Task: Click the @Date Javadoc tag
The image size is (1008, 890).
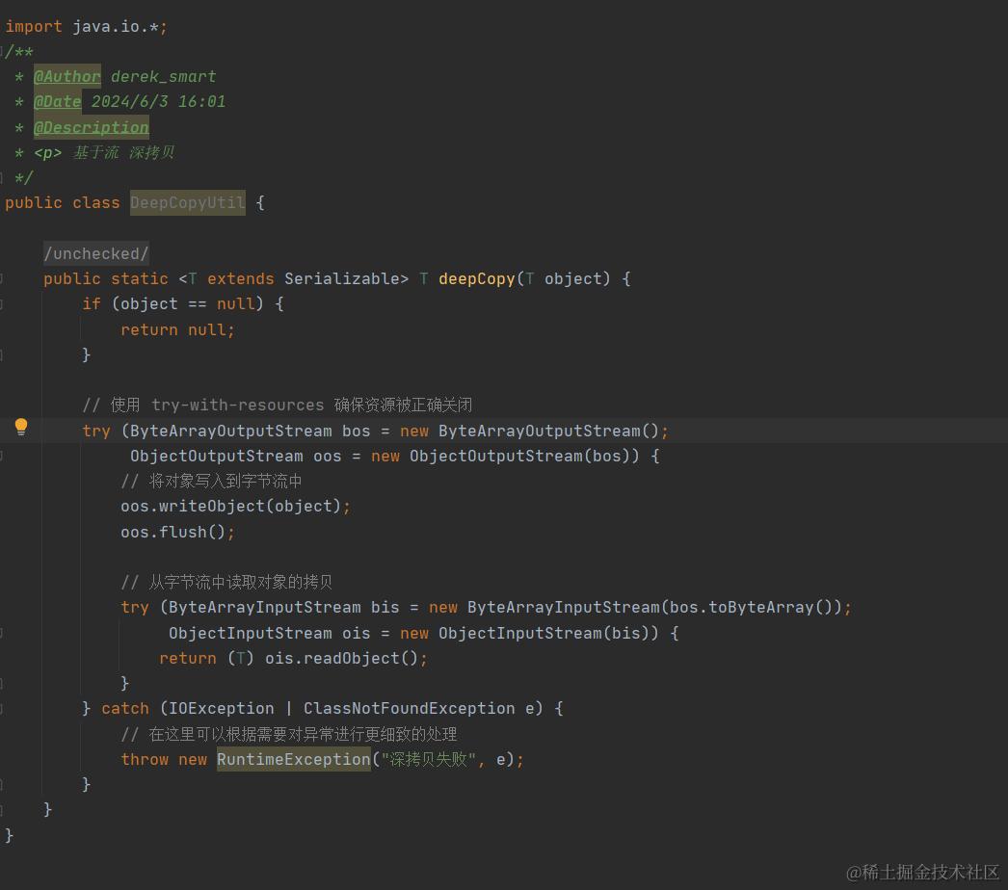Action: [57, 101]
